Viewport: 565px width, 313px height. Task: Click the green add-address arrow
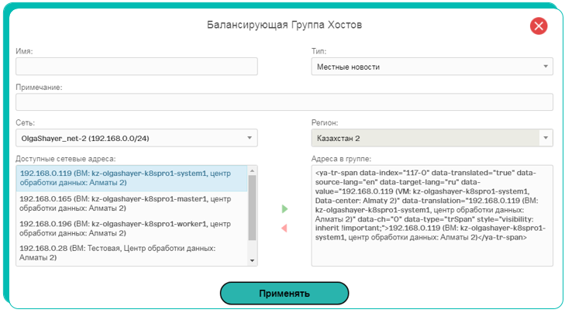point(284,209)
